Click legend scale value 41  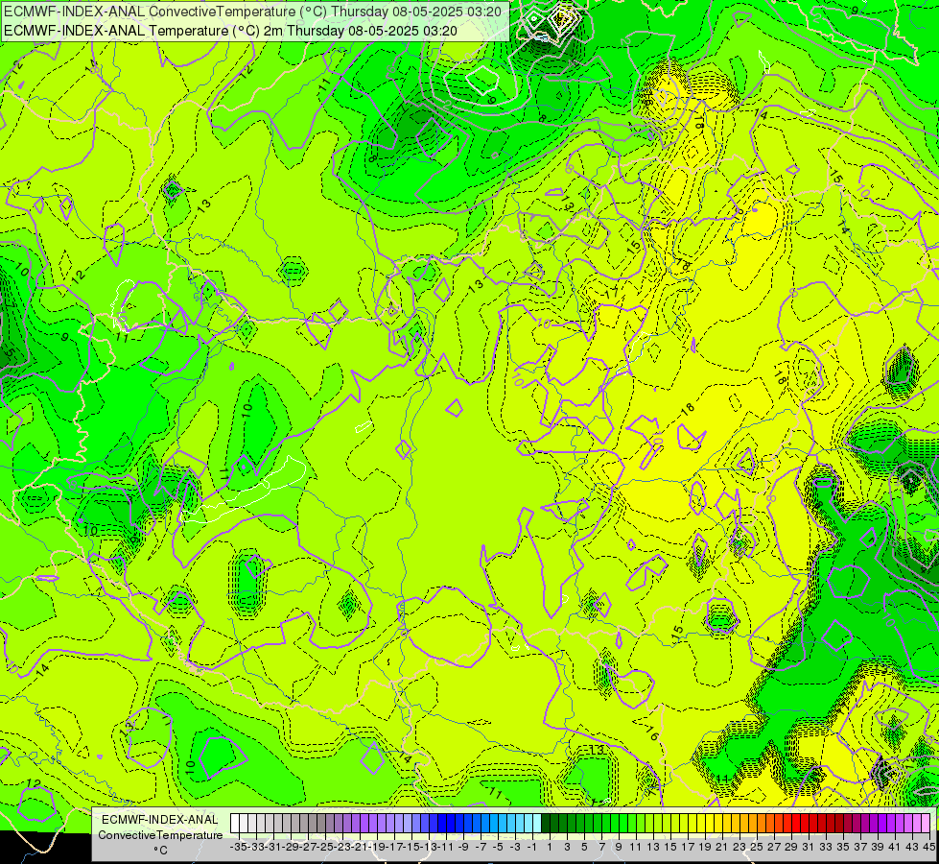pos(895,848)
